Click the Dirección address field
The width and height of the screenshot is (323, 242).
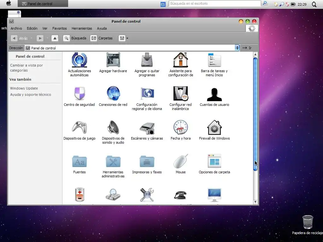click(x=130, y=48)
